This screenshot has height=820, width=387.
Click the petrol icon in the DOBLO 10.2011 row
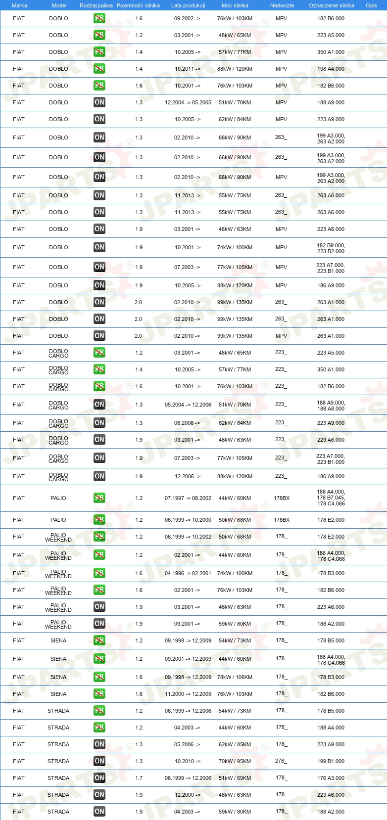click(x=99, y=69)
